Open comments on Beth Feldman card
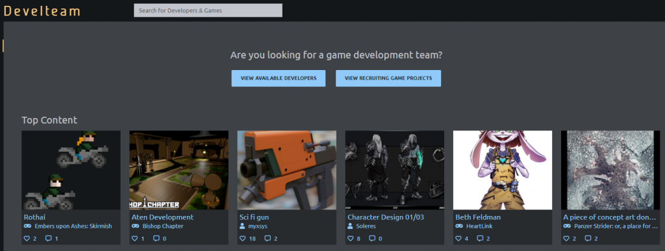The width and height of the screenshot is (665, 251). [x=480, y=238]
